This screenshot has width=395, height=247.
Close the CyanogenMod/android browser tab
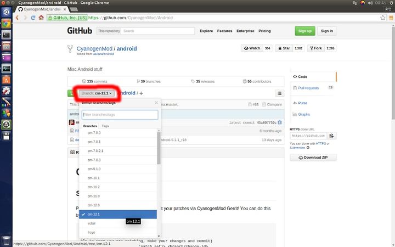pyautogui.click(x=65, y=9)
